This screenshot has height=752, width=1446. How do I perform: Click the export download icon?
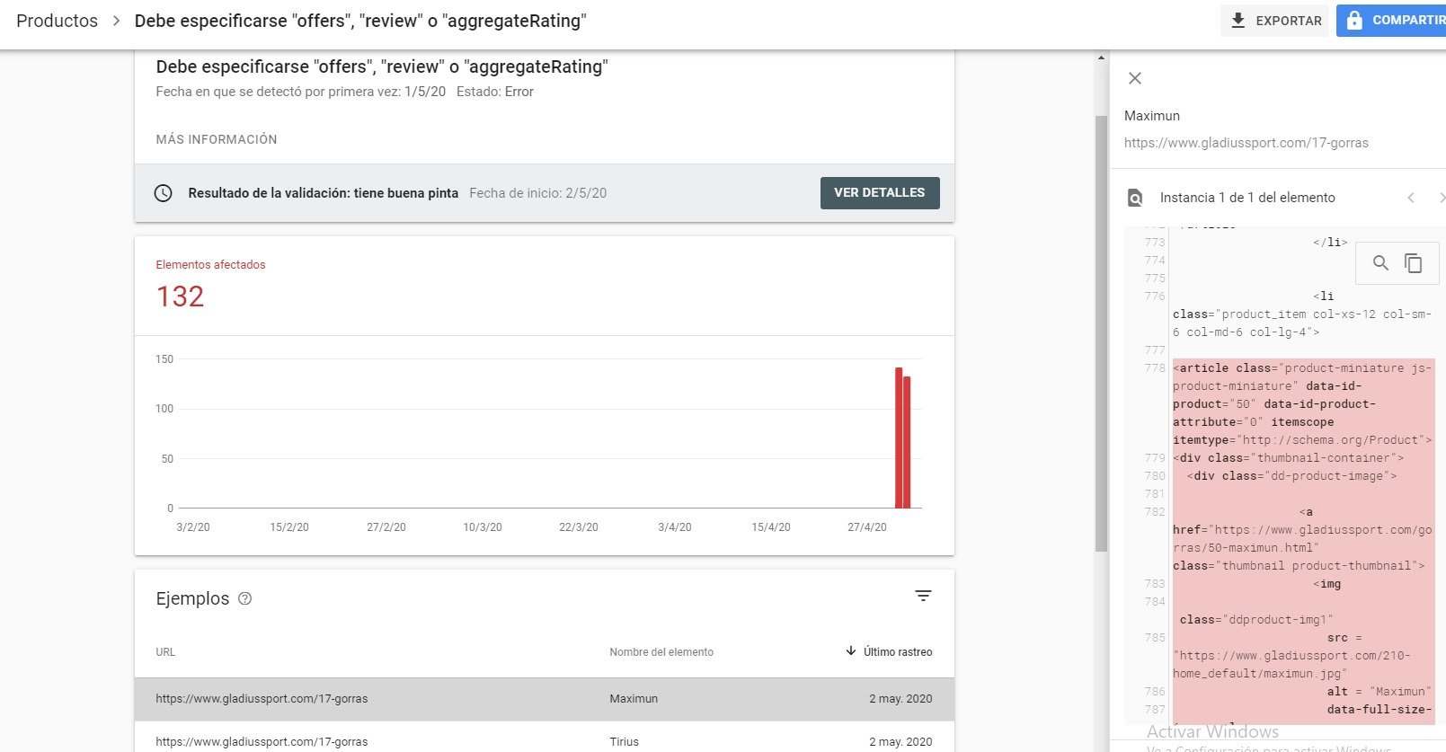[1238, 20]
